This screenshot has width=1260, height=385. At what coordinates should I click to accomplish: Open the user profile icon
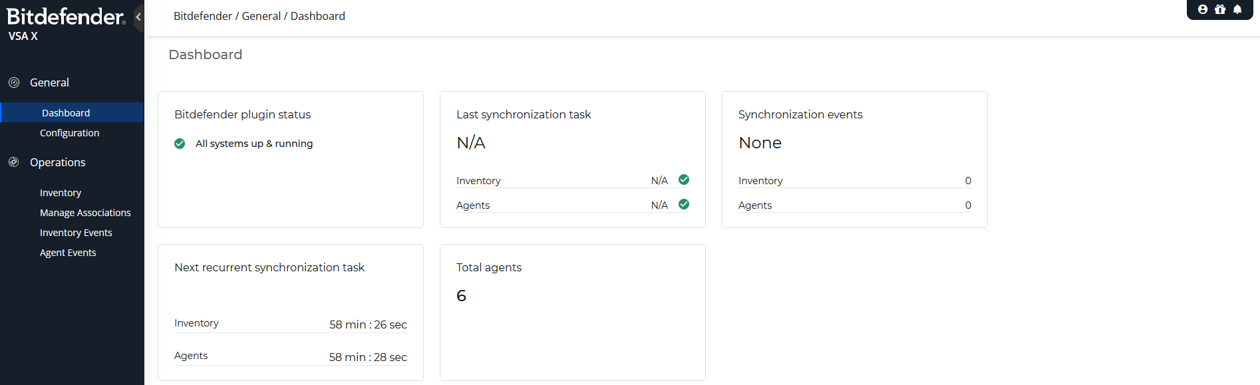(1202, 9)
